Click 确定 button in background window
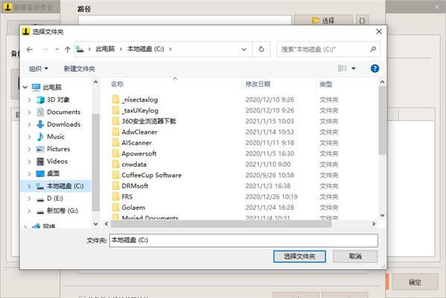The image size is (446, 298). (415, 282)
